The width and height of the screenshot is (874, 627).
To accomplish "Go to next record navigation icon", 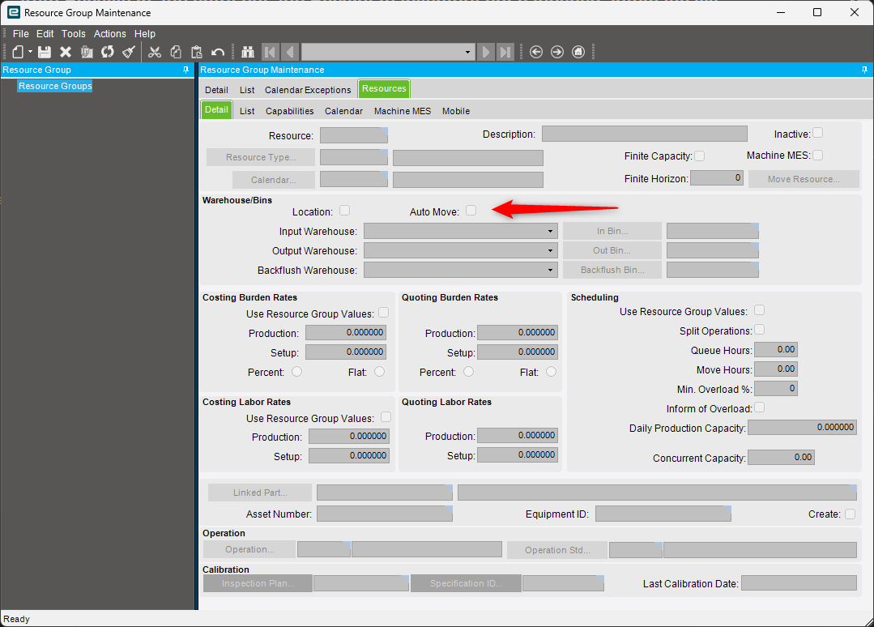I will click(x=485, y=52).
